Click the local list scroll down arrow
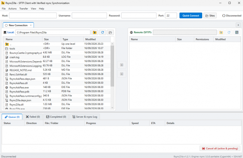This screenshot has height=158, width=243. (112, 108)
